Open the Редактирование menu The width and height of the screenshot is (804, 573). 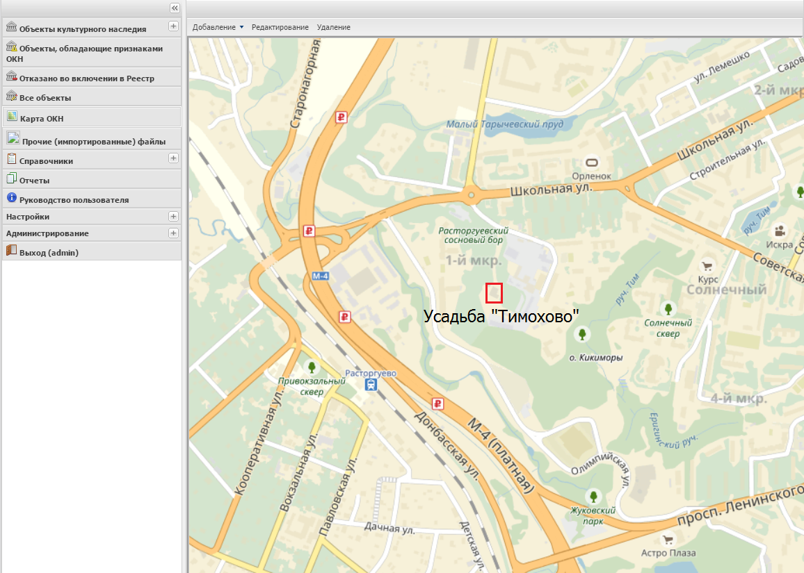[280, 27]
